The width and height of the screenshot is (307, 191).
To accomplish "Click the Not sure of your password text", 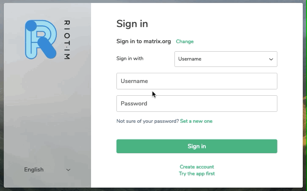I will [148, 121].
